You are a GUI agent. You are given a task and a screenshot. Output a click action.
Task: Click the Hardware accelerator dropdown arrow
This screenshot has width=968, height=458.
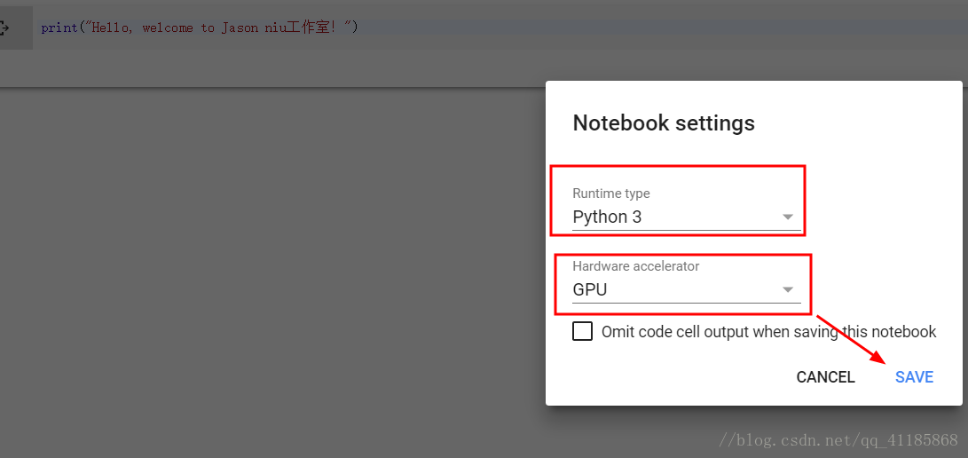(x=787, y=289)
